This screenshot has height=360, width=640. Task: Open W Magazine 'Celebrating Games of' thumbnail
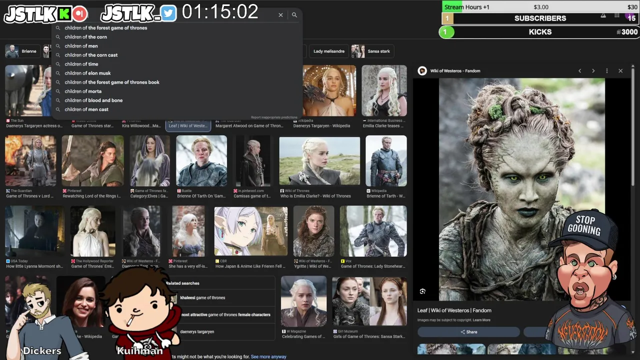click(x=303, y=301)
